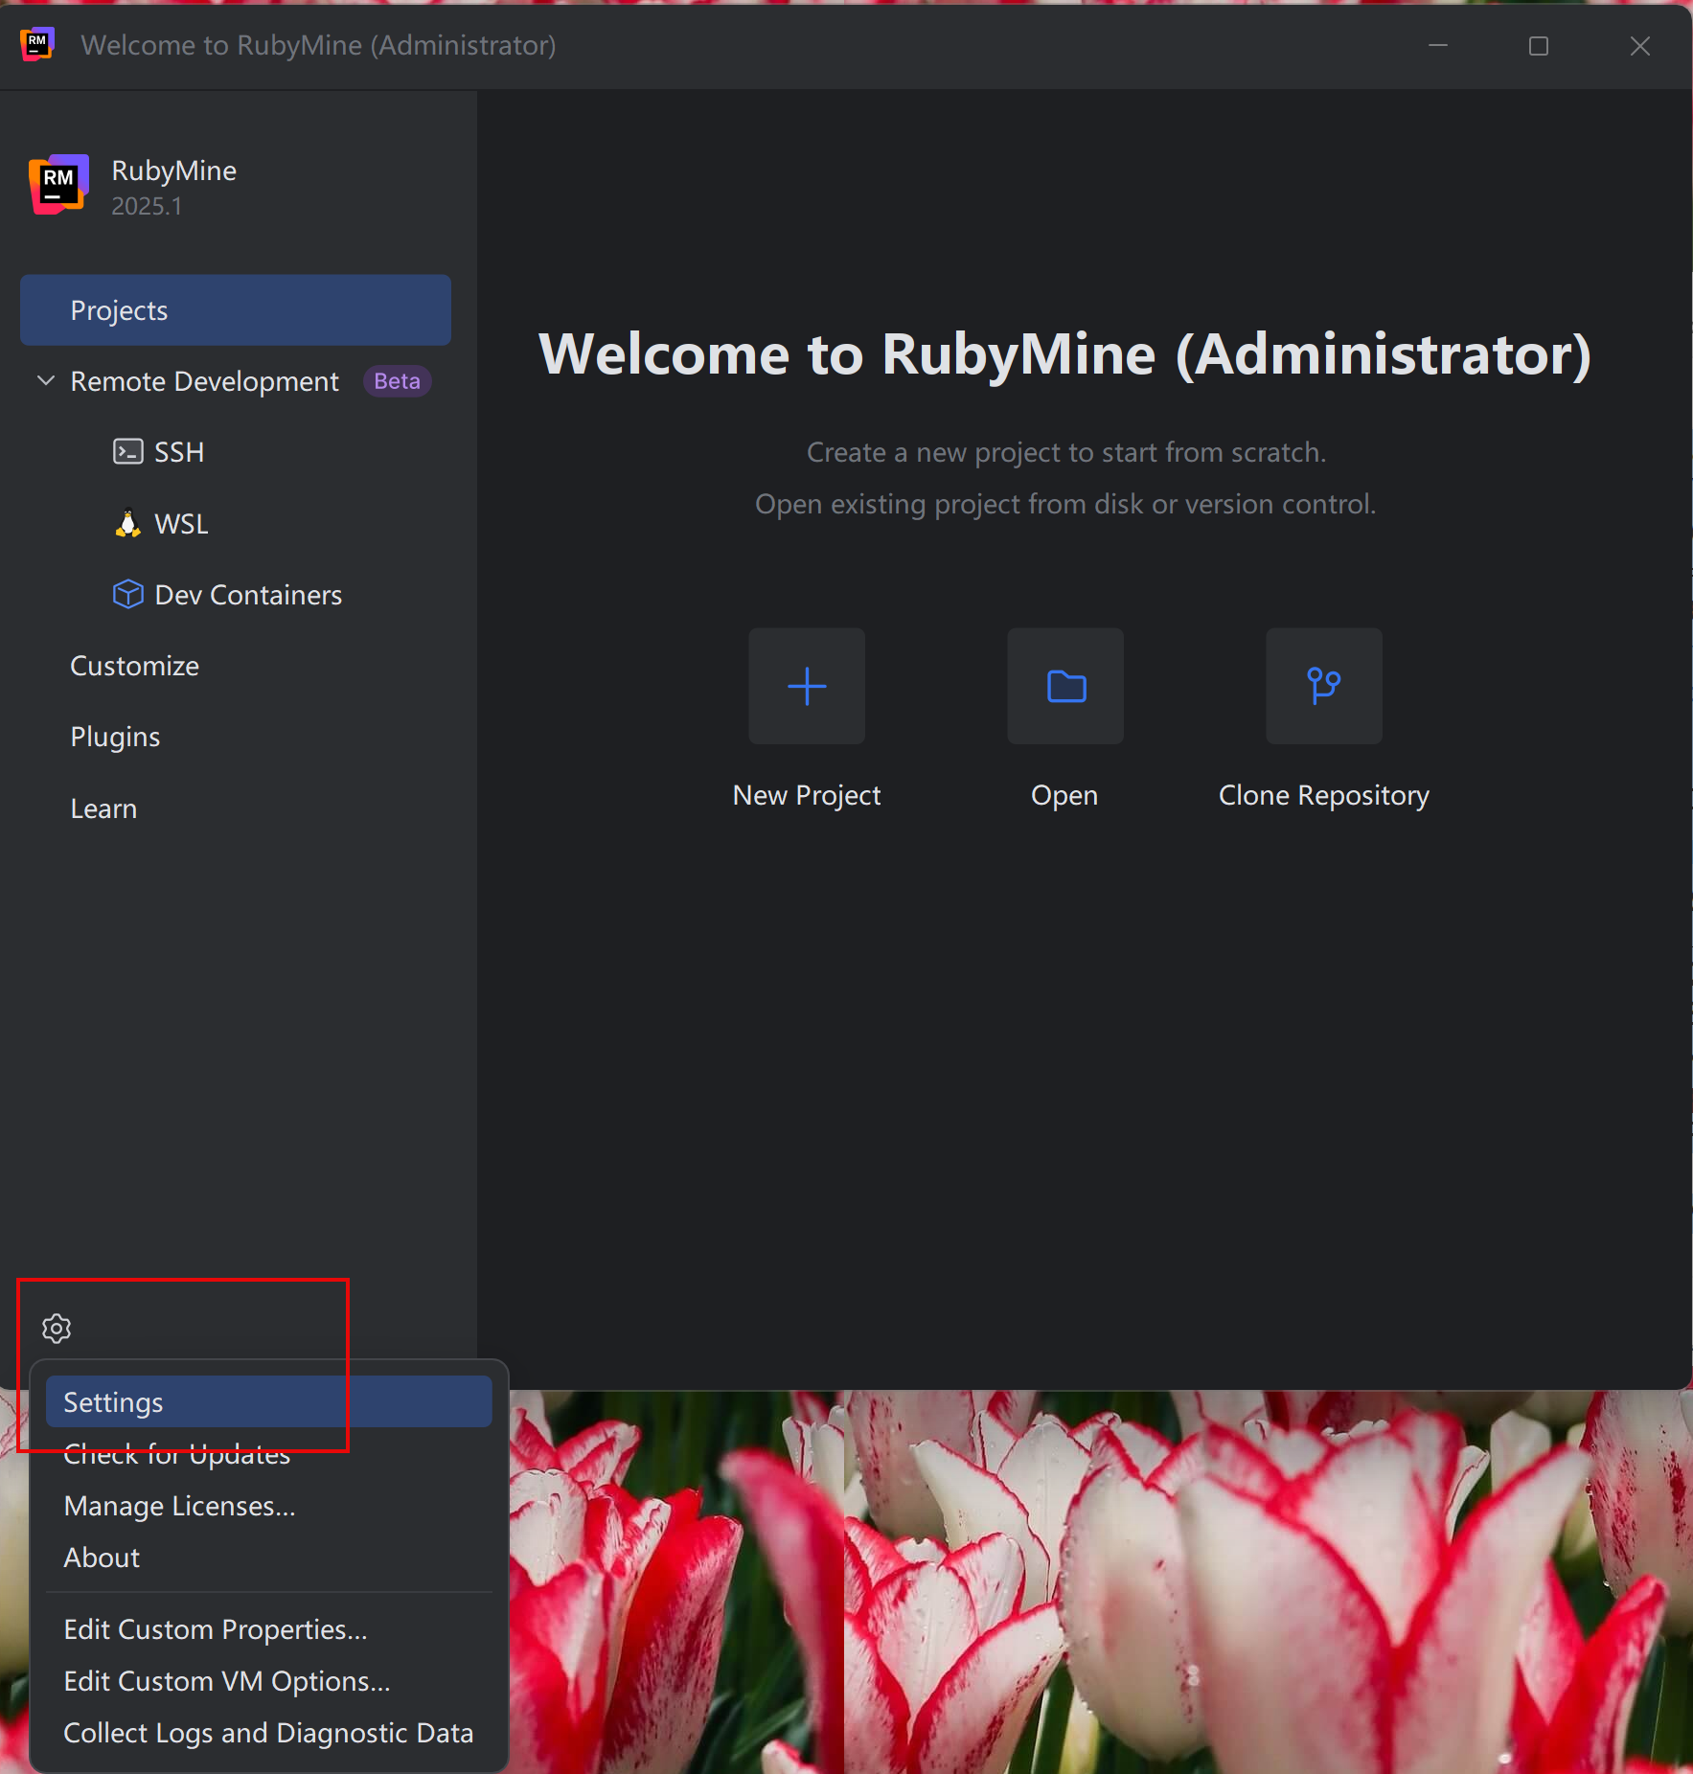Click Collect Logs and Diagnostic Data
The width and height of the screenshot is (1693, 1774).
point(268,1733)
